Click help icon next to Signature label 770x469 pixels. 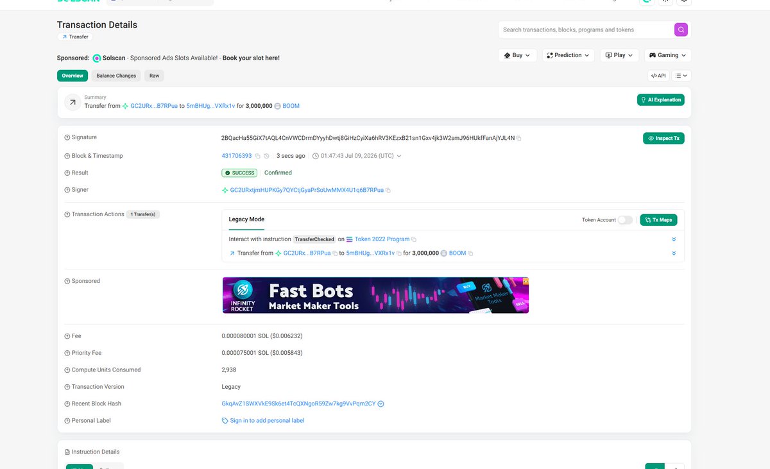(67, 137)
